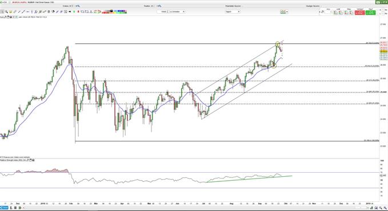Image resolution: width=388 pixels, height=211 pixels.
Task: Select the vertical line drawing tool
Action: (x=32, y=11)
